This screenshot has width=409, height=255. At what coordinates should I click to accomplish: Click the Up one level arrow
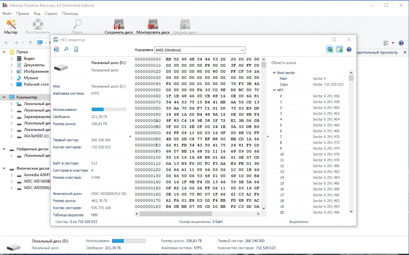30,43
